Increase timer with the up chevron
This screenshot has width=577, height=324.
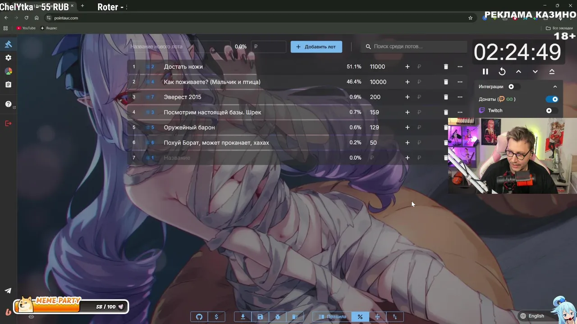[x=518, y=72]
